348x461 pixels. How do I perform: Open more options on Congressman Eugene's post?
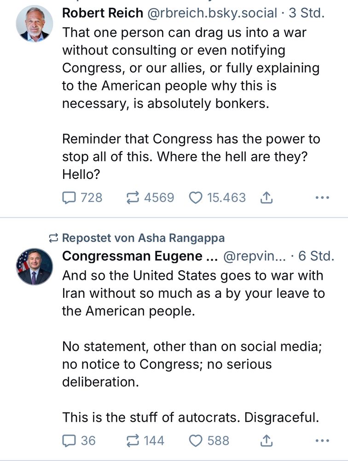(x=322, y=440)
